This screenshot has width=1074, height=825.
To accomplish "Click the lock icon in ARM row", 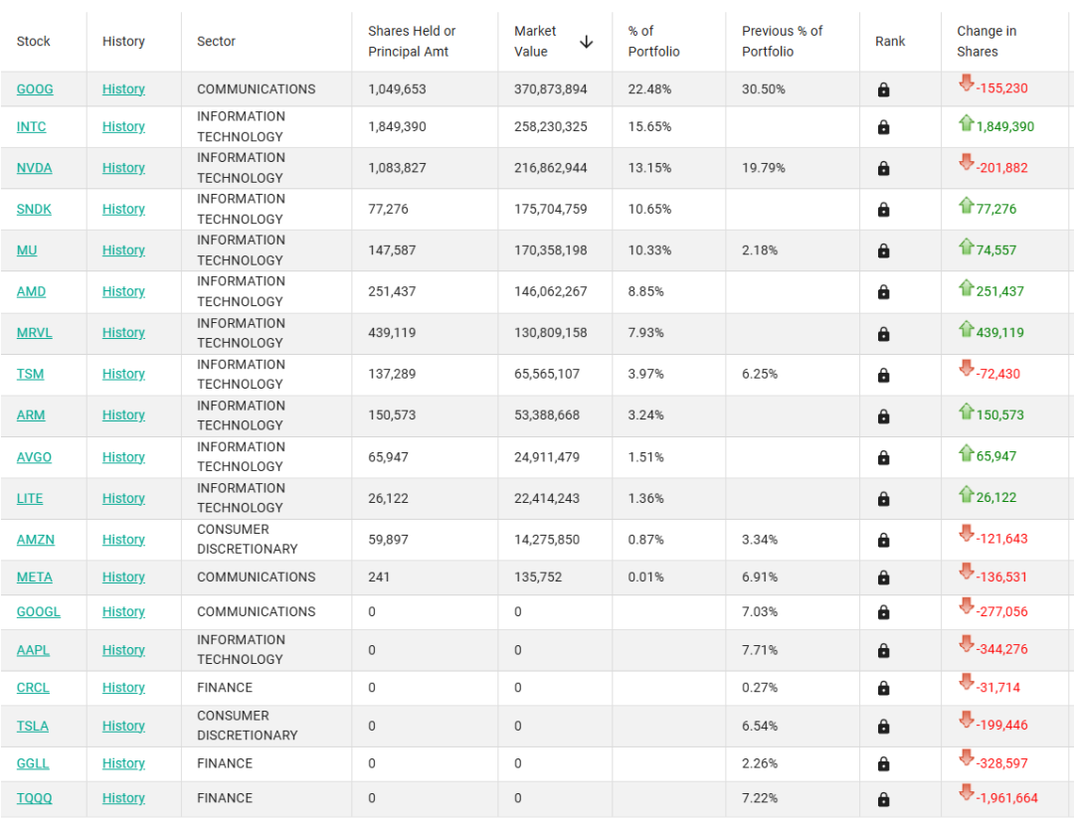I will tap(884, 415).
